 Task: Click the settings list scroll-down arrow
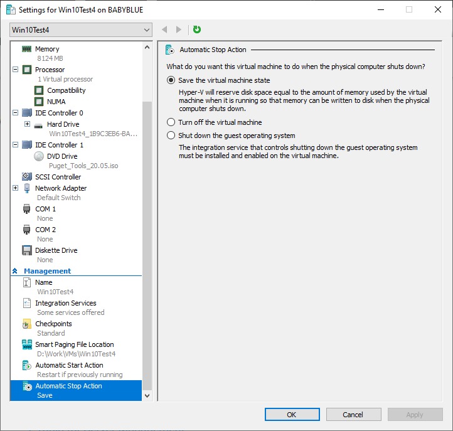pos(147,396)
